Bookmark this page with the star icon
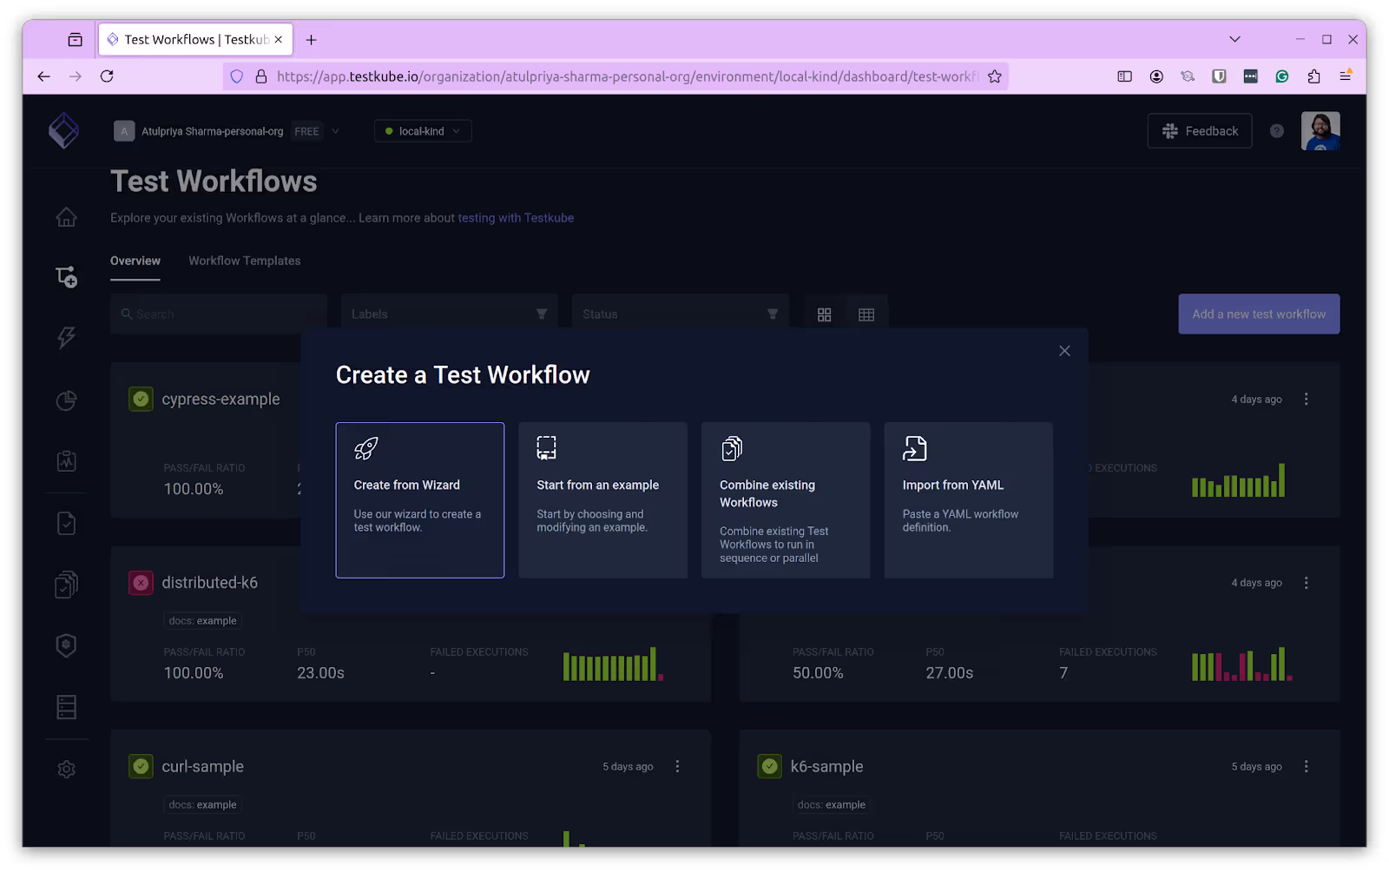Screen dimensions: 1389x872 995,76
